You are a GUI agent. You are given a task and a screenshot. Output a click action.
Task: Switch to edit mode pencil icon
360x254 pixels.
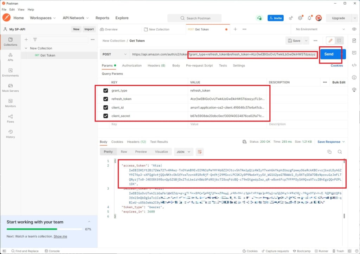(x=330, y=41)
